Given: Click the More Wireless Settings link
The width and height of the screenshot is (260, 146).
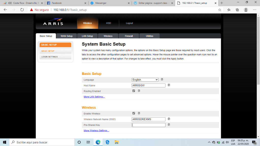Looking at the screenshot, I should (96, 131).
